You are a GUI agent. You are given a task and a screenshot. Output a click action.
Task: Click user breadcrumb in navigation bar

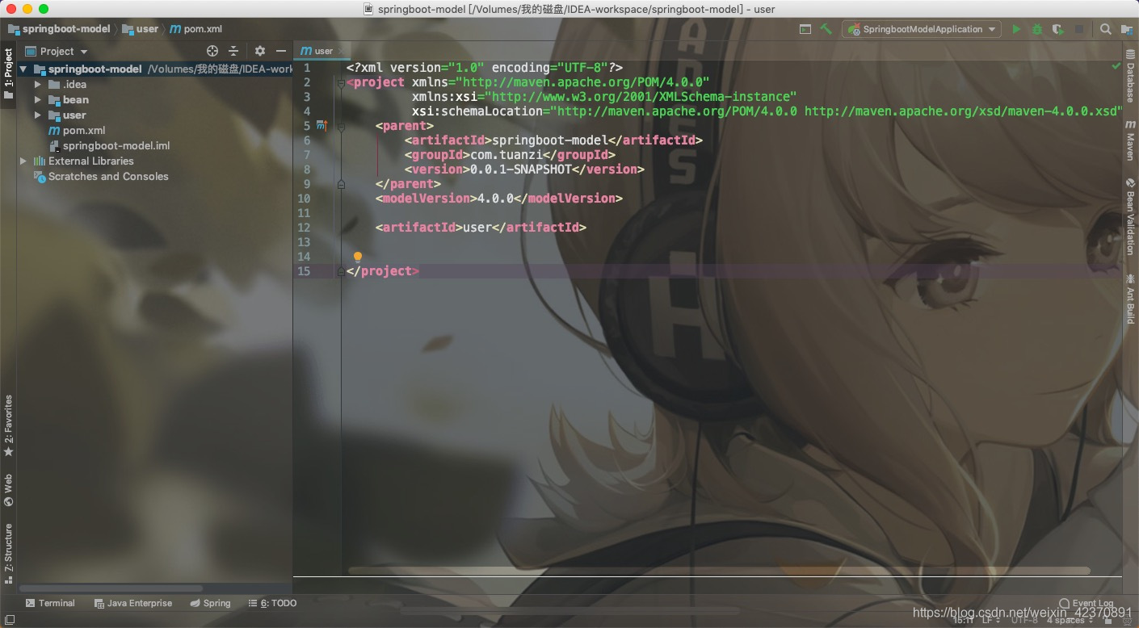(x=141, y=29)
